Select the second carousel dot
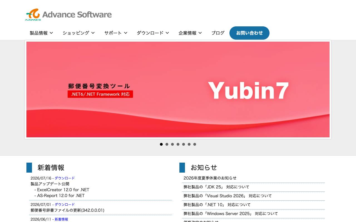The height and width of the screenshot is (222, 356). pyautogui.click(x=167, y=144)
